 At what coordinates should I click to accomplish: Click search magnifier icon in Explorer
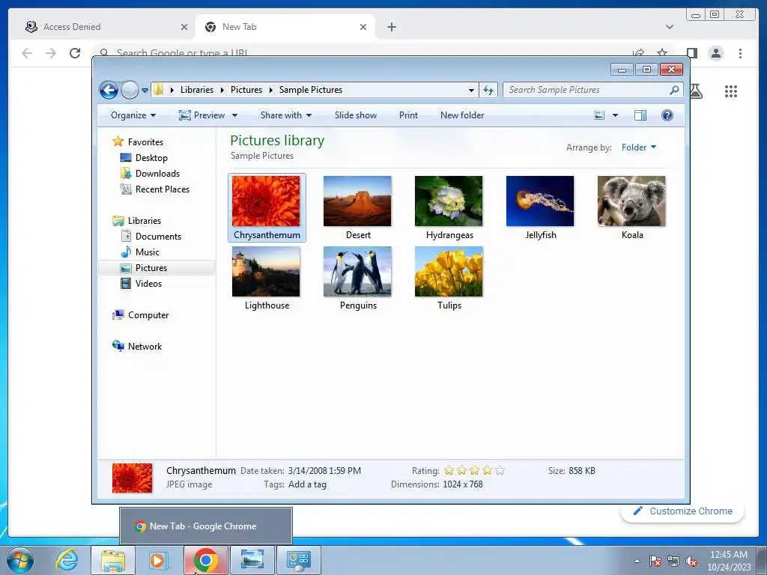pos(674,90)
